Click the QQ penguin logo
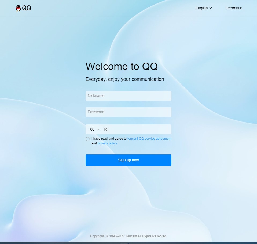Image resolution: width=257 pixels, height=244 pixels. (x=23, y=8)
